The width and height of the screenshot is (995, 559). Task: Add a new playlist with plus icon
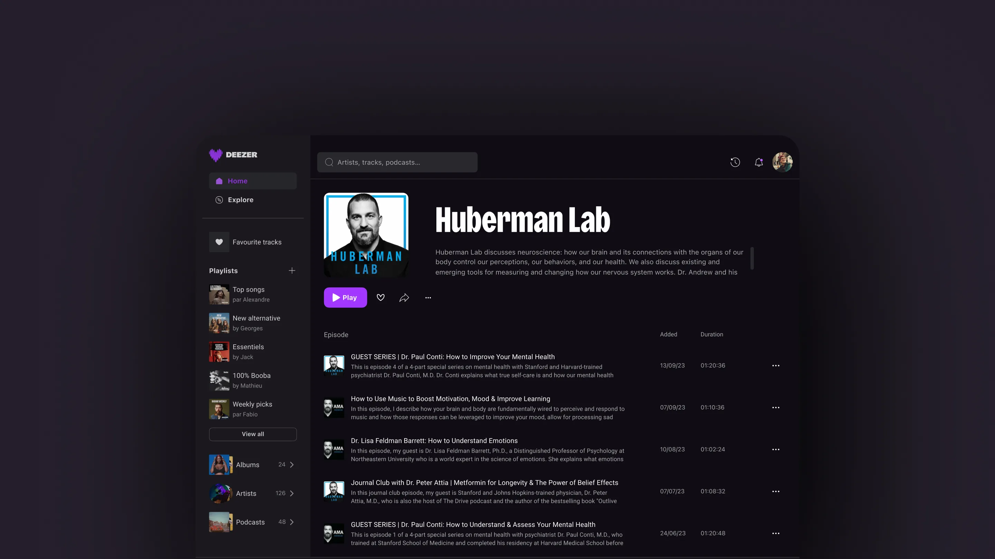point(292,271)
